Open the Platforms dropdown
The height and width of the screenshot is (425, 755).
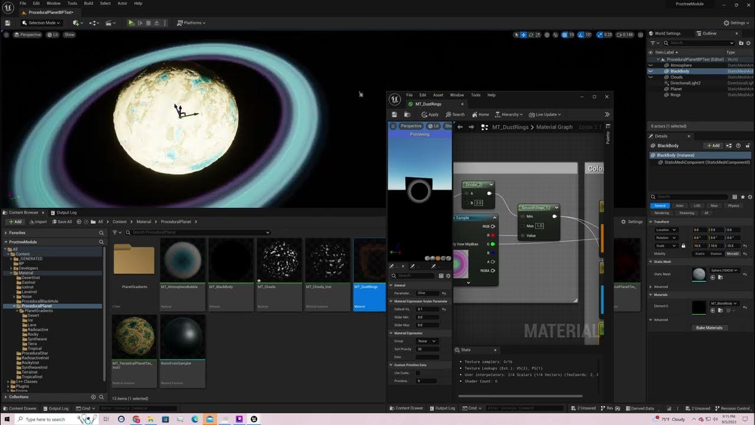pos(191,22)
